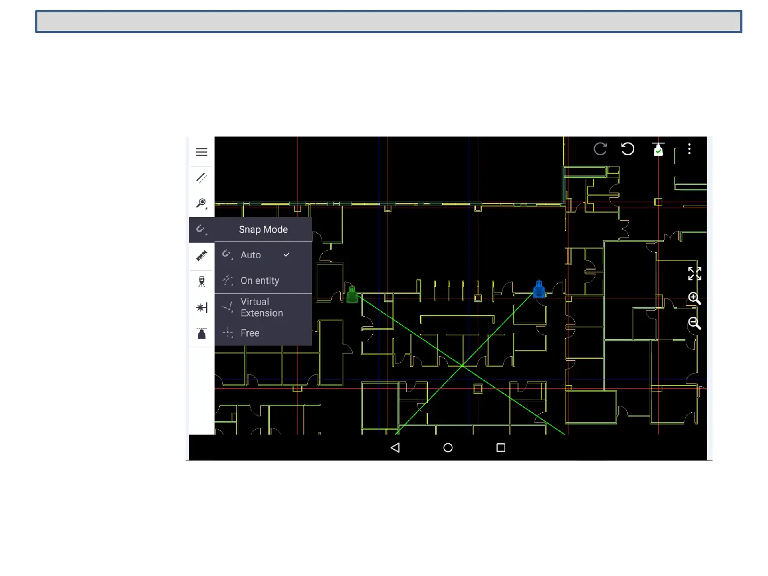This screenshot has height=576, width=768.
Task: Select the blue station marker on plan
Action: click(539, 289)
